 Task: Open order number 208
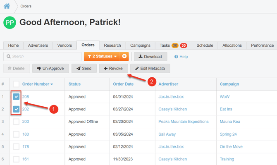click(x=26, y=97)
